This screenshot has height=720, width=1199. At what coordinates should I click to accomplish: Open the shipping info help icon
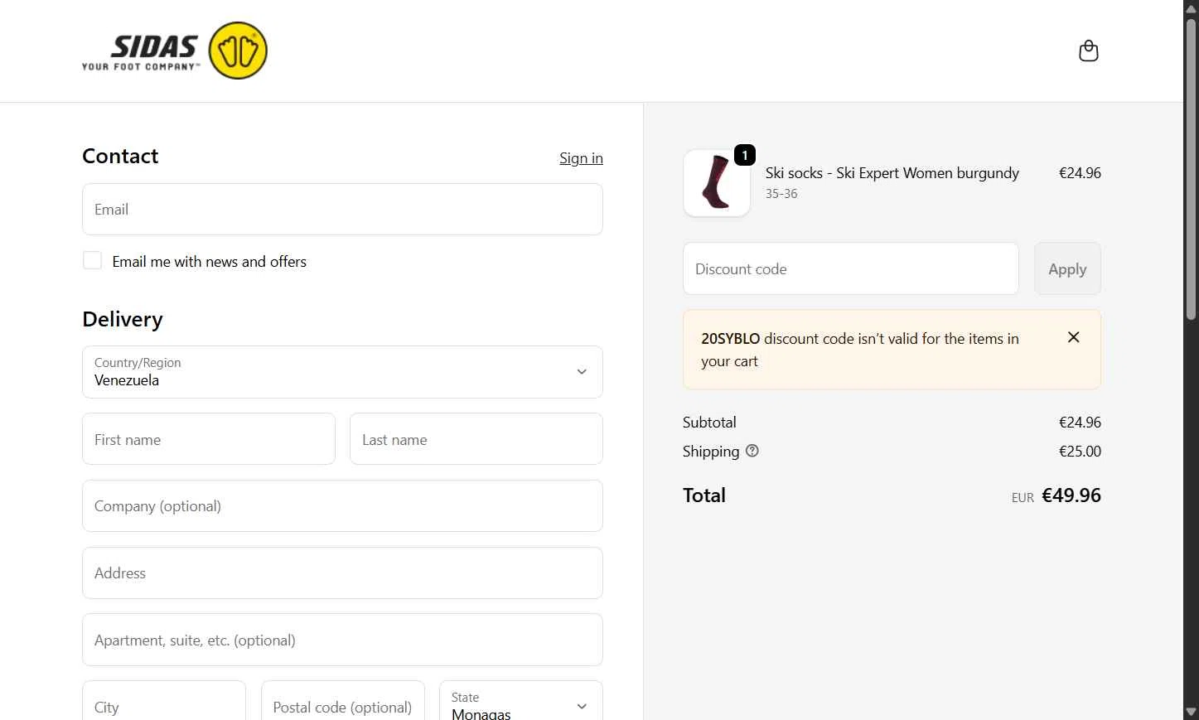pyautogui.click(x=752, y=451)
